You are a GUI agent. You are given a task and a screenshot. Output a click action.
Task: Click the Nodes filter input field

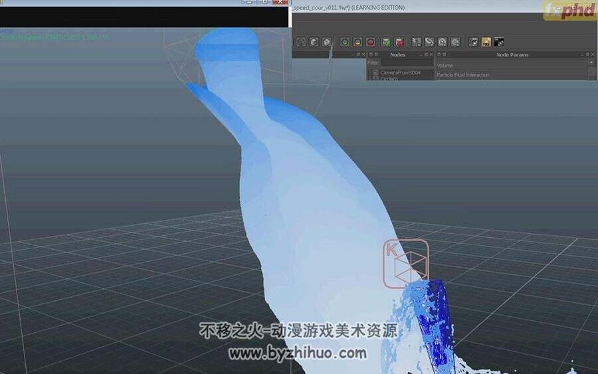coord(407,62)
